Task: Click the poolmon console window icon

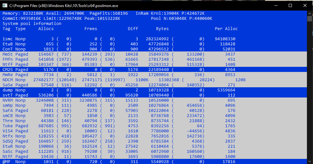Action: pos(5,5)
